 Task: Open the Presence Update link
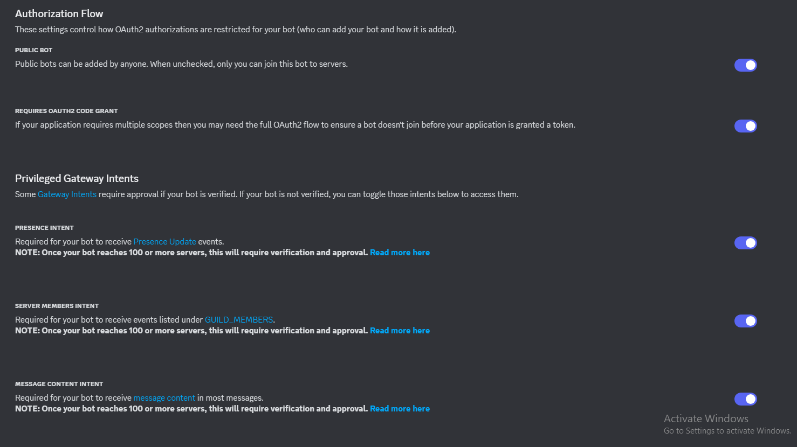tap(164, 242)
